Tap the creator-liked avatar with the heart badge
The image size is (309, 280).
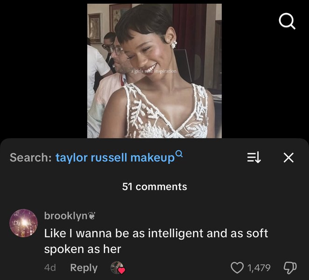117,268
